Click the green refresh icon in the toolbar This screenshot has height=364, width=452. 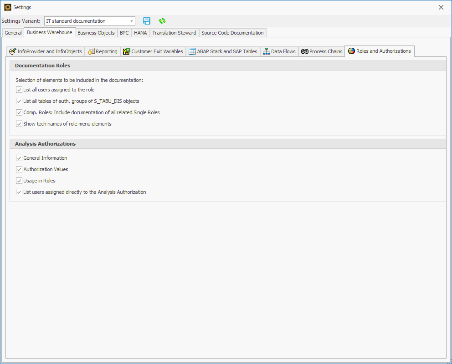coord(162,21)
